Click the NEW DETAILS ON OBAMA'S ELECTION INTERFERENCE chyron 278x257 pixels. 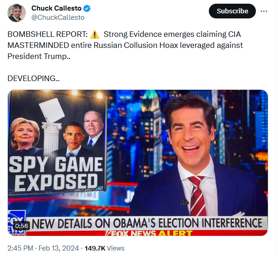click(x=147, y=223)
